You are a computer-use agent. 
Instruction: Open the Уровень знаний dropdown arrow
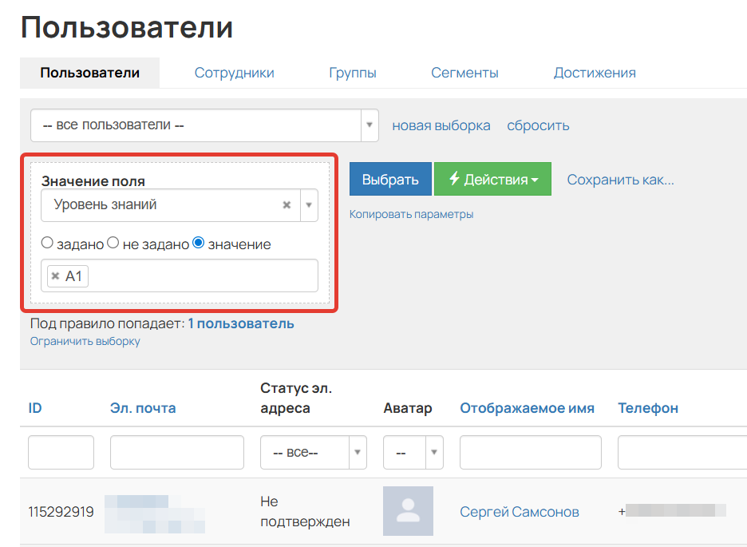tap(308, 205)
